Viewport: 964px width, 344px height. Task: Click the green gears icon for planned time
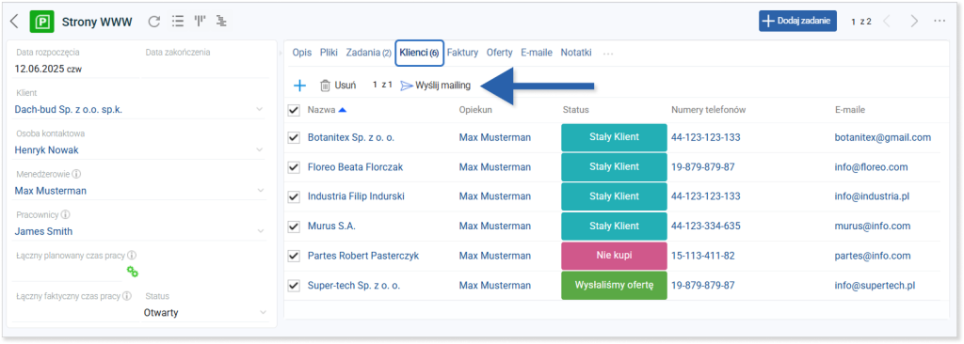[132, 271]
